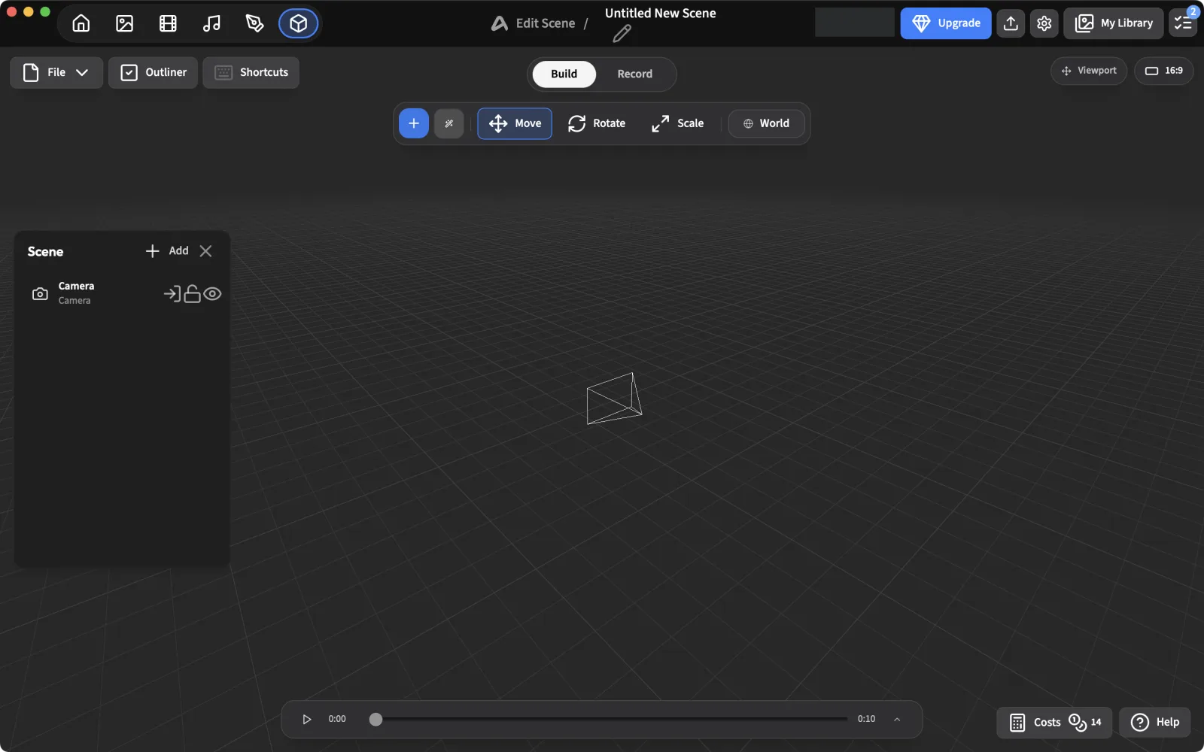Image resolution: width=1204 pixels, height=752 pixels.
Task: Play the timeline
Action: 306,720
